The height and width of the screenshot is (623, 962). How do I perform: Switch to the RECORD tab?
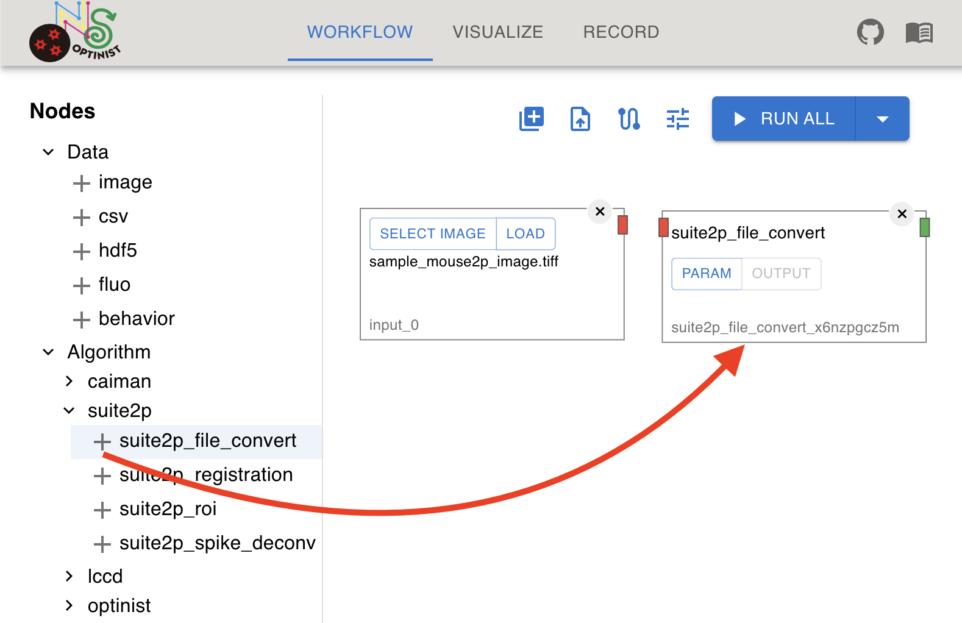pyautogui.click(x=621, y=32)
